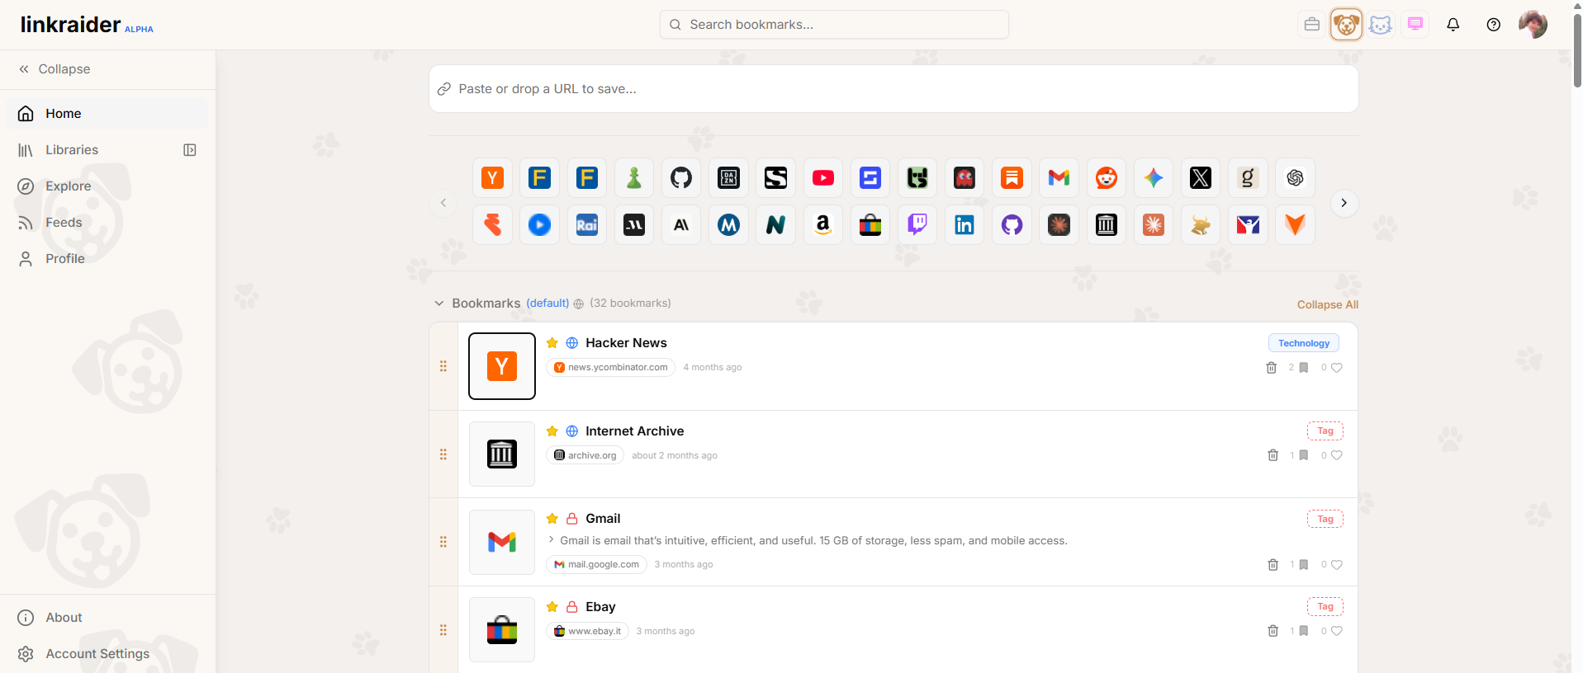This screenshot has height=673, width=1583.
Task: Click the Paste or drop a URL field
Action: click(x=893, y=89)
